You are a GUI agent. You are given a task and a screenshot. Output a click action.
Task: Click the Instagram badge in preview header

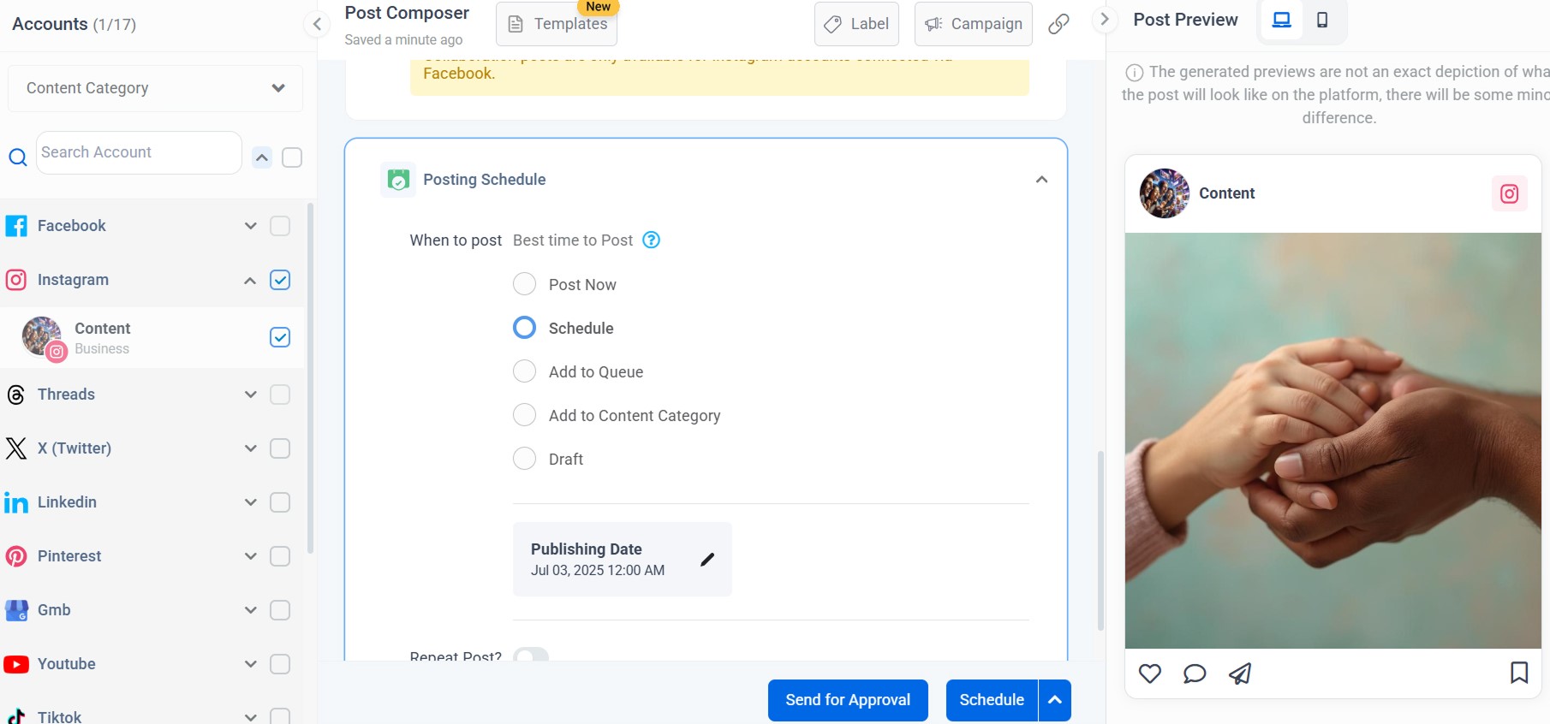point(1510,193)
